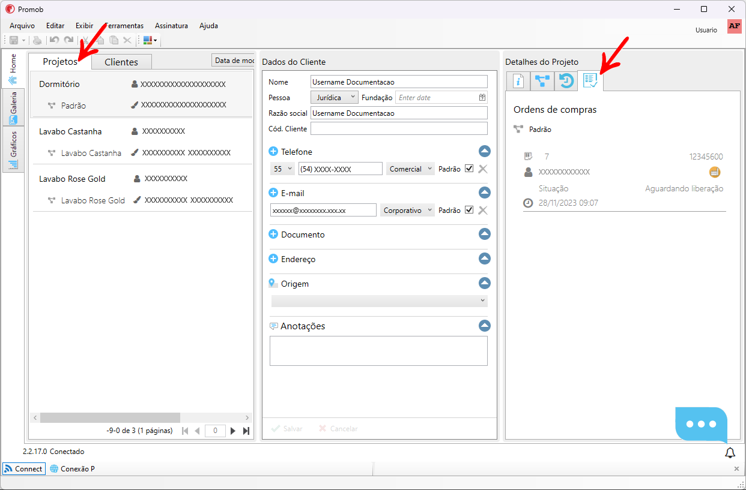Click the AF user avatar

click(734, 26)
